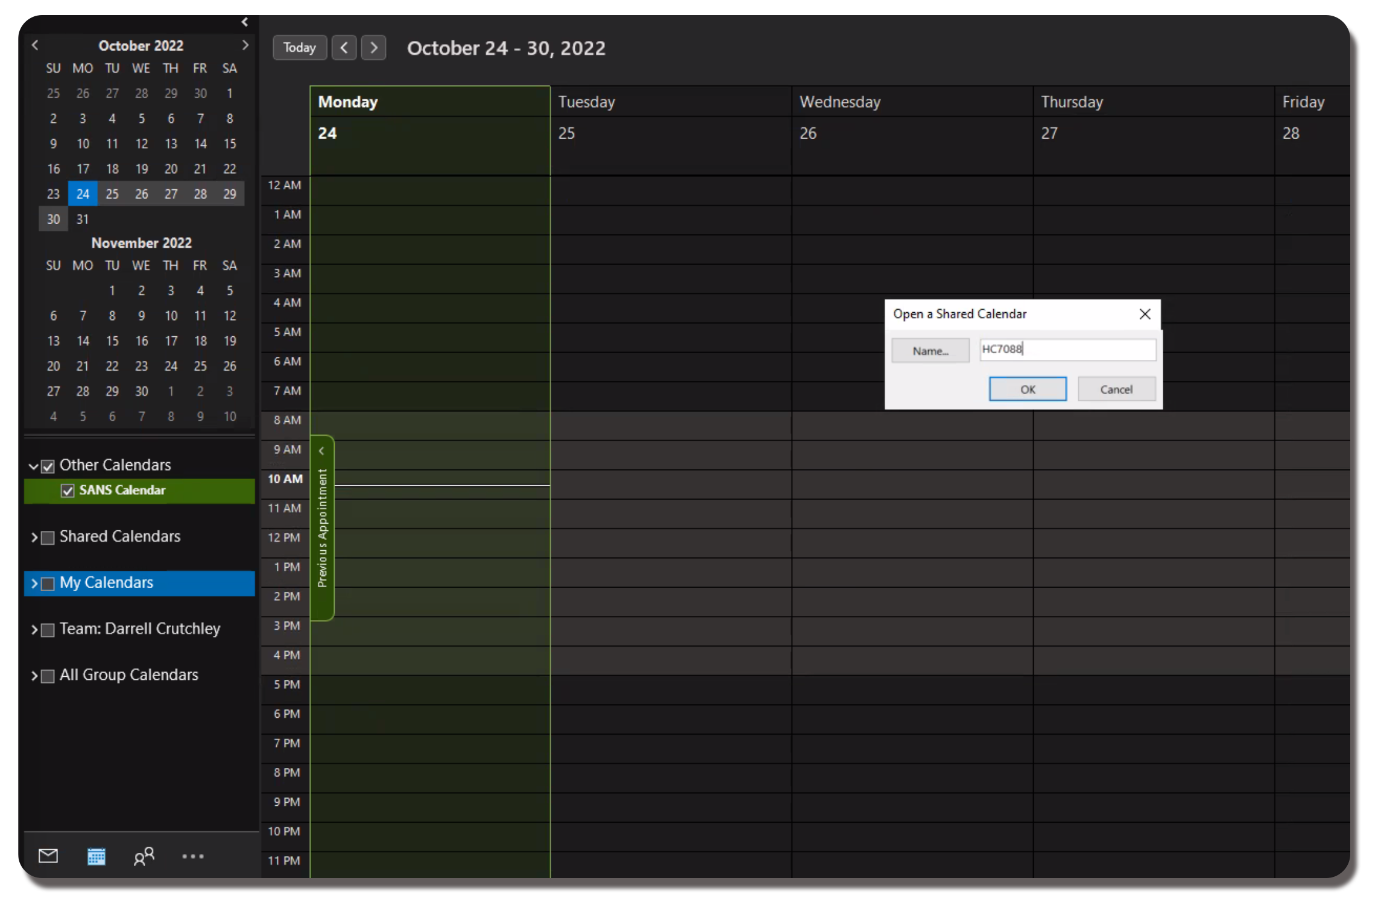Collapse the folder pane arrow
This screenshot has width=1381, height=904.
click(245, 22)
